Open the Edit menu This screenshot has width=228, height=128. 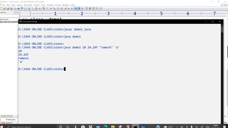[8, 5]
